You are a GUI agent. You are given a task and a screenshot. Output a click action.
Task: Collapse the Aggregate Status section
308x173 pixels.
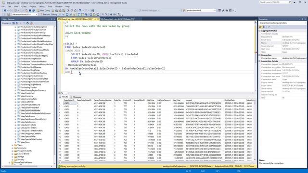(260, 31)
